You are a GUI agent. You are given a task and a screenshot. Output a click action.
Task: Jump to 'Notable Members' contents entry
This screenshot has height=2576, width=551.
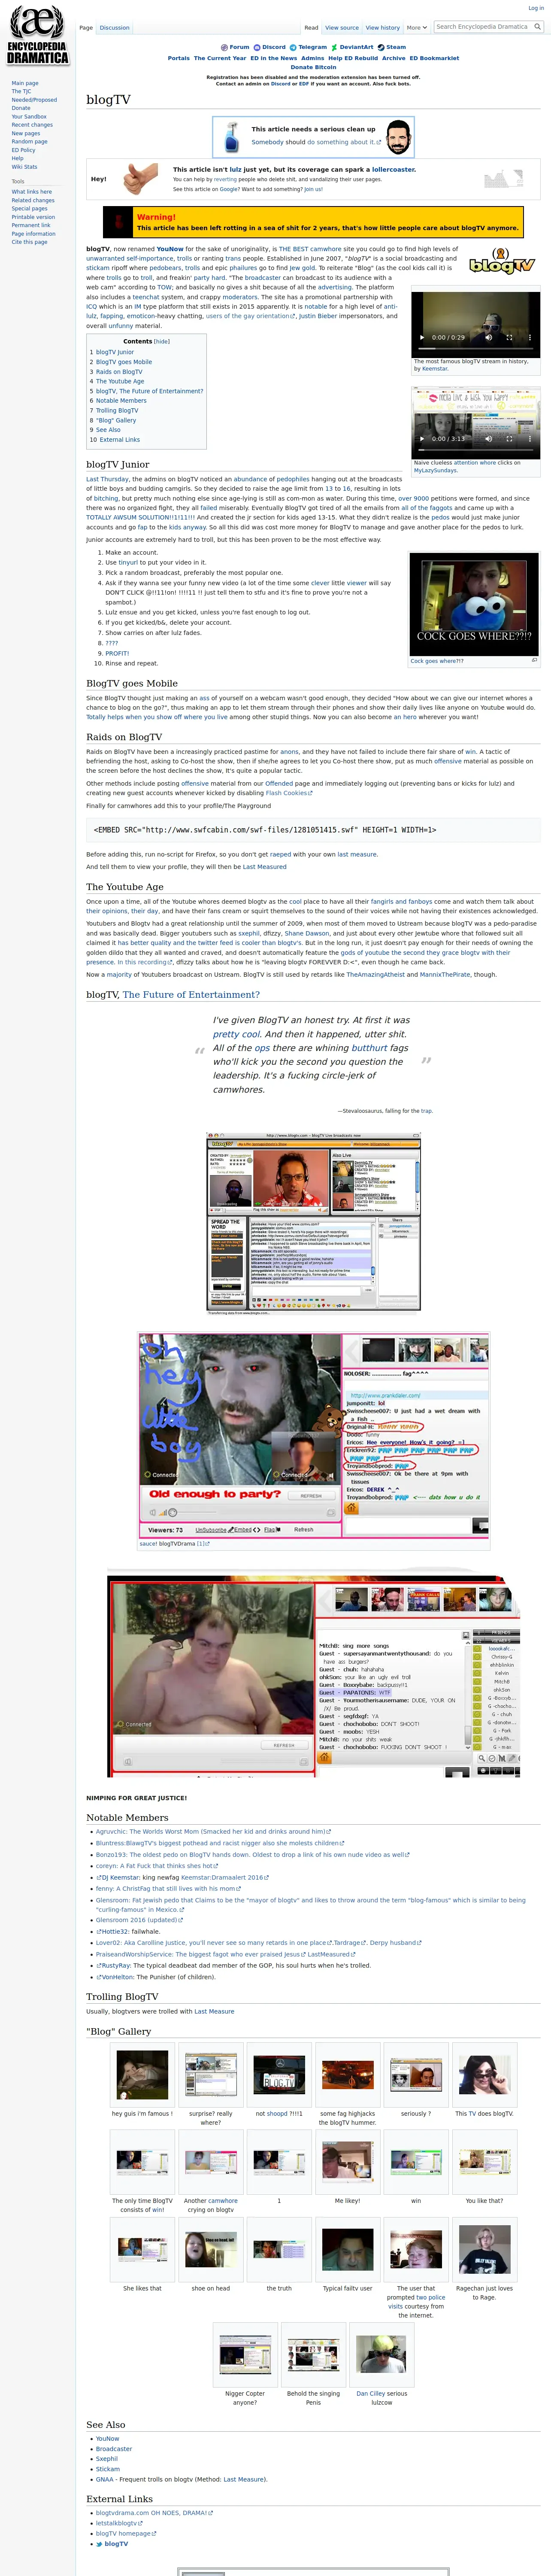point(121,401)
